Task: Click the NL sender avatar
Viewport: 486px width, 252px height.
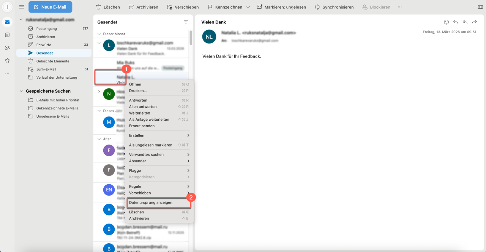Action: tap(209, 36)
